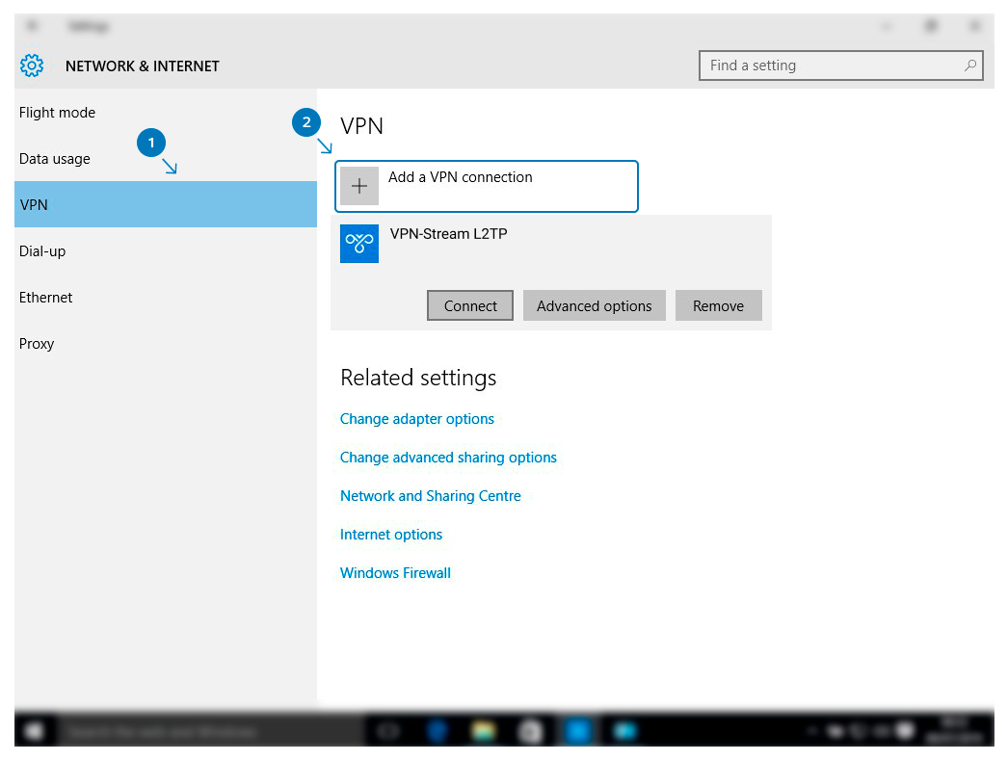Viewport: 1008px width, 761px height.
Task: Remove the VPN-Stream L2TP connection
Action: [718, 305]
